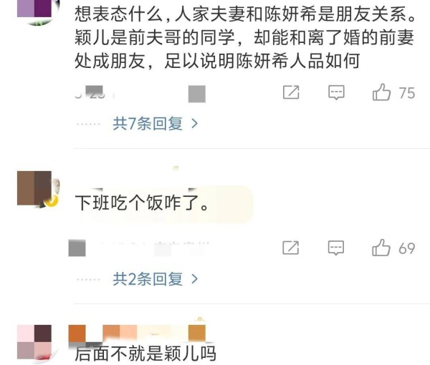Open reply box for 下班吃个饭咋了 comment

tap(336, 248)
